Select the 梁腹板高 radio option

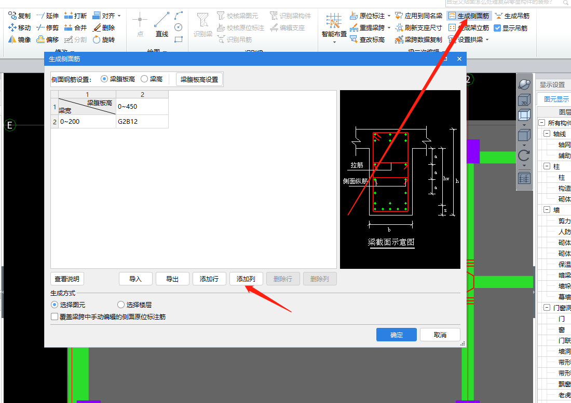[104, 79]
